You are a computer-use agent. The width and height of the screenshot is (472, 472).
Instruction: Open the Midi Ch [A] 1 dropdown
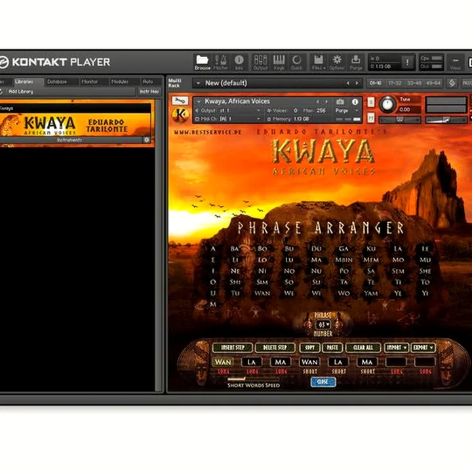[x=227, y=119]
